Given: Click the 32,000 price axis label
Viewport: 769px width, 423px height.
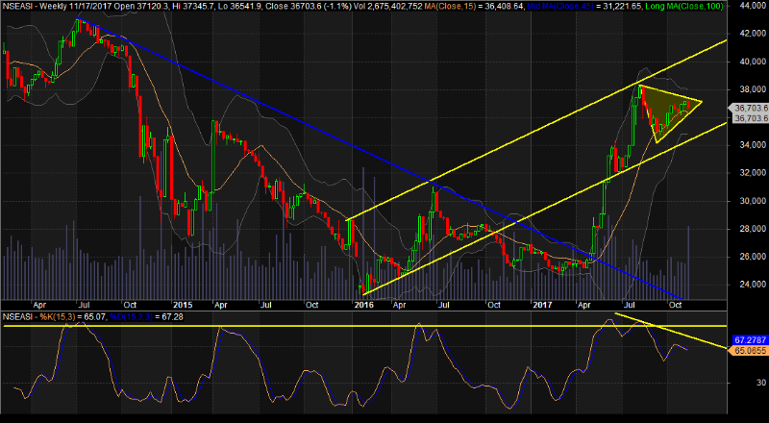Looking at the screenshot, I should click(752, 173).
